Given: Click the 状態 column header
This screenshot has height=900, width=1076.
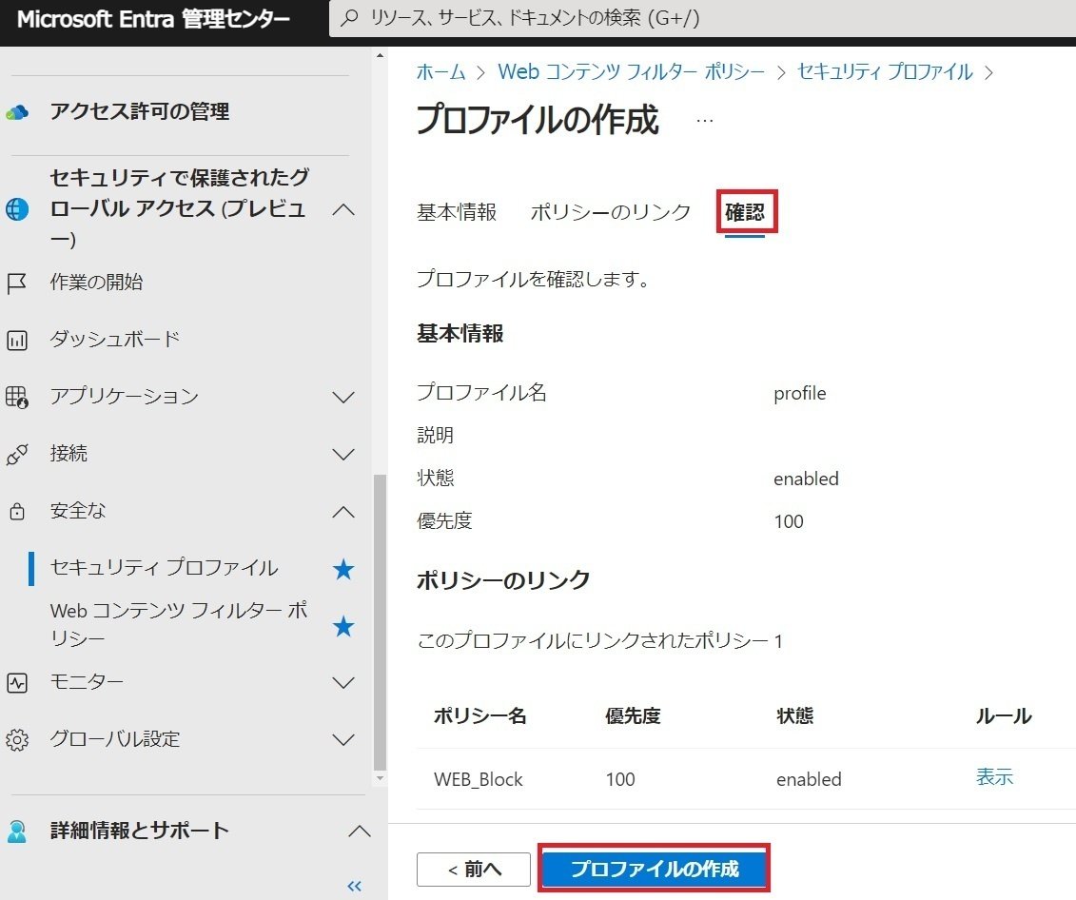Looking at the screenshot, I should [794, 716].
